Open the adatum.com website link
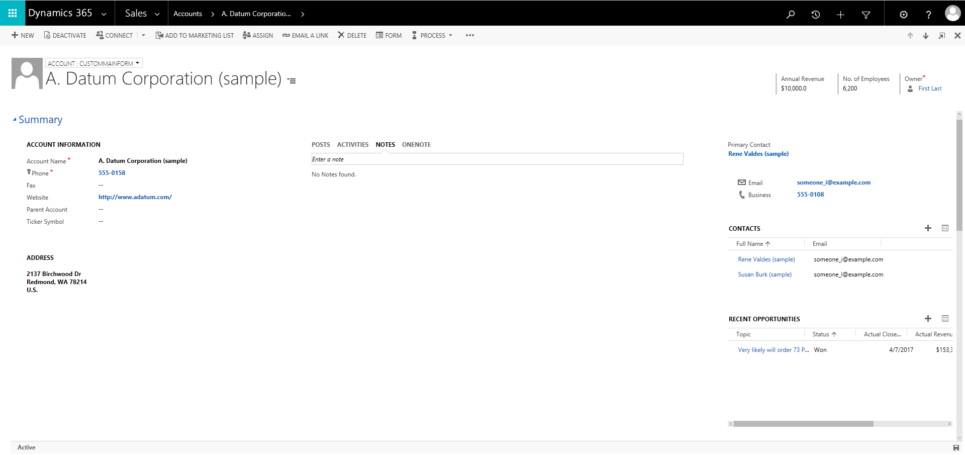This screenshot has height=455, width=965. tap(135, 197)
